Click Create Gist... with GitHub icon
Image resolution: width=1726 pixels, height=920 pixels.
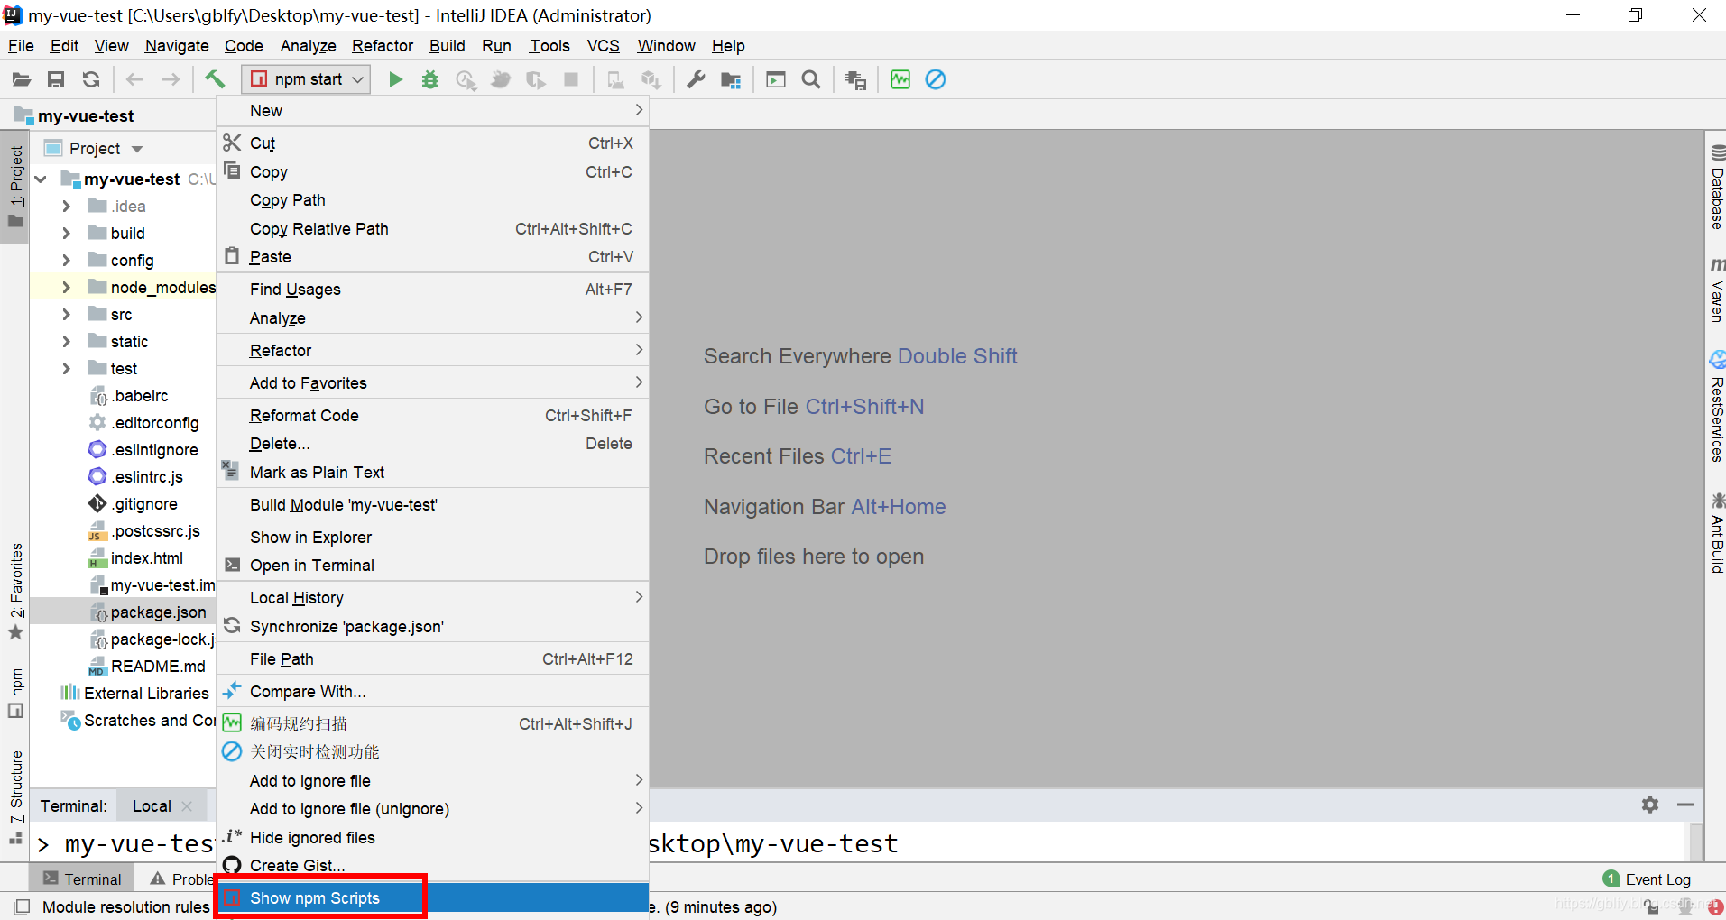pyautogui.click(x=432, y=866)
